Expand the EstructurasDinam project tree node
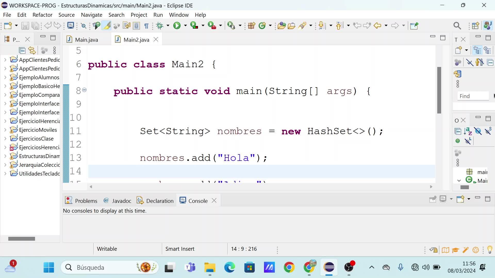Image resolution: width=495 pixels, height=278 pixels. pyautogui.click(x=5, y=156)
